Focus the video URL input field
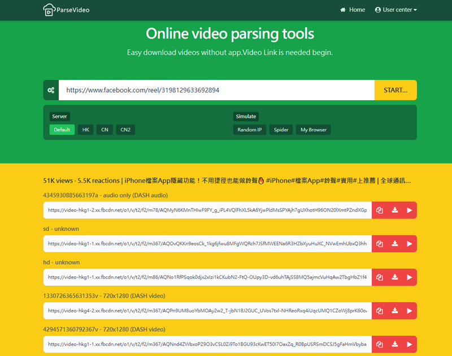Image resolution: width=452 pixels, height=356 pixels. pyautogui.click(x=216, y=90)
